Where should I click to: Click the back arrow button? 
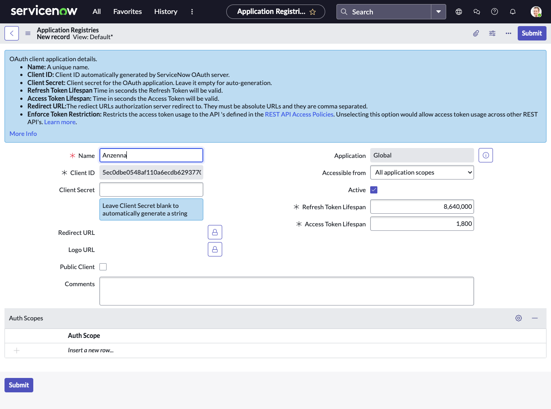click(12, 33)
